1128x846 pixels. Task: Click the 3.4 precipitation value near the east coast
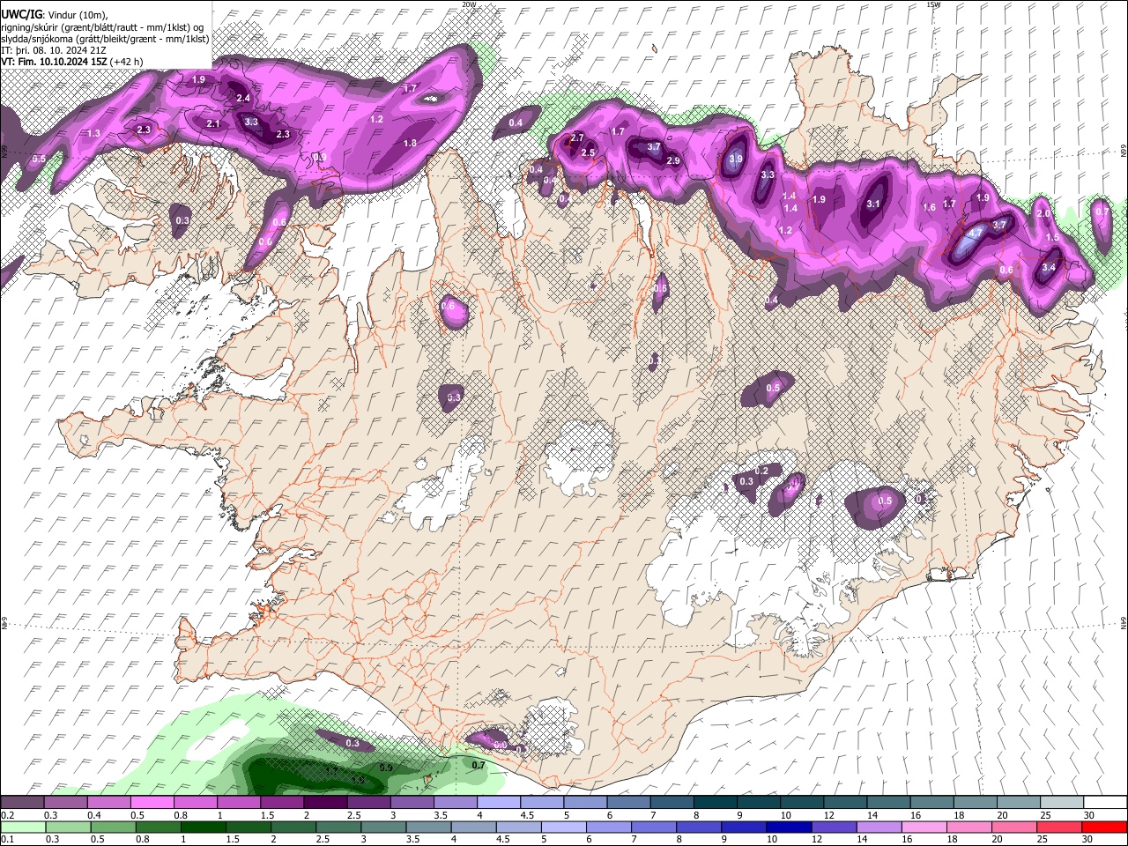coord(1049,267)
